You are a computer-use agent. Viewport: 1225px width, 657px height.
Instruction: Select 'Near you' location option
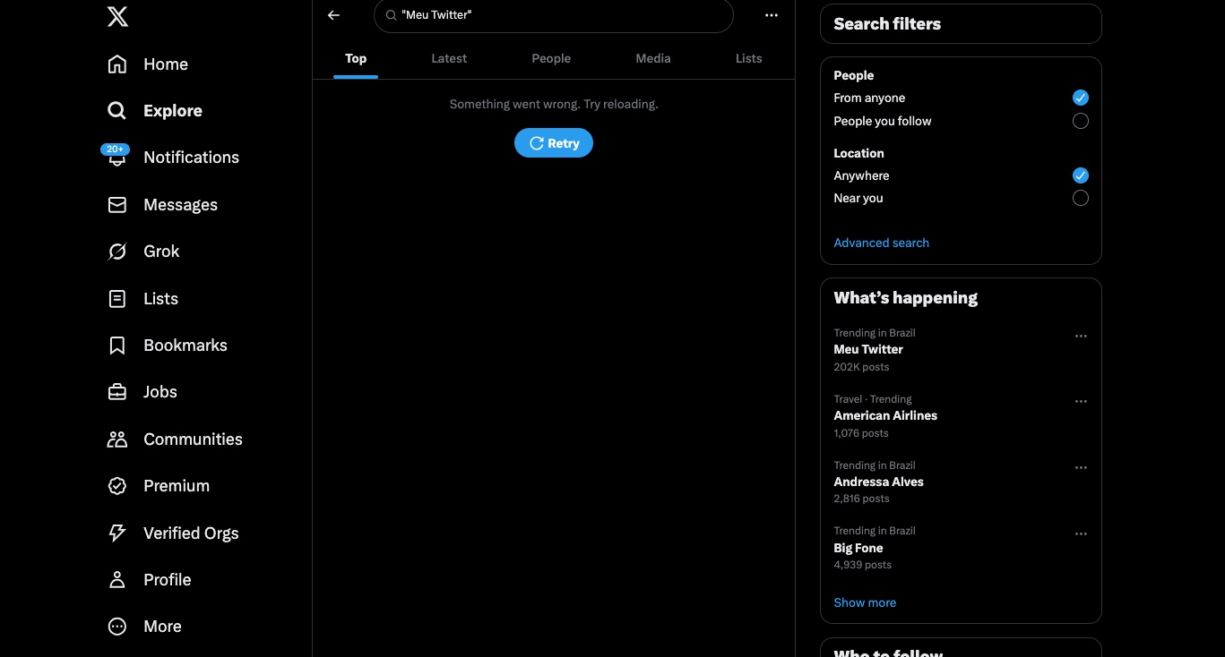1080,198
